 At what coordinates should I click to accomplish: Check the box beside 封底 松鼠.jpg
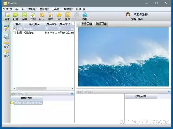14,33
